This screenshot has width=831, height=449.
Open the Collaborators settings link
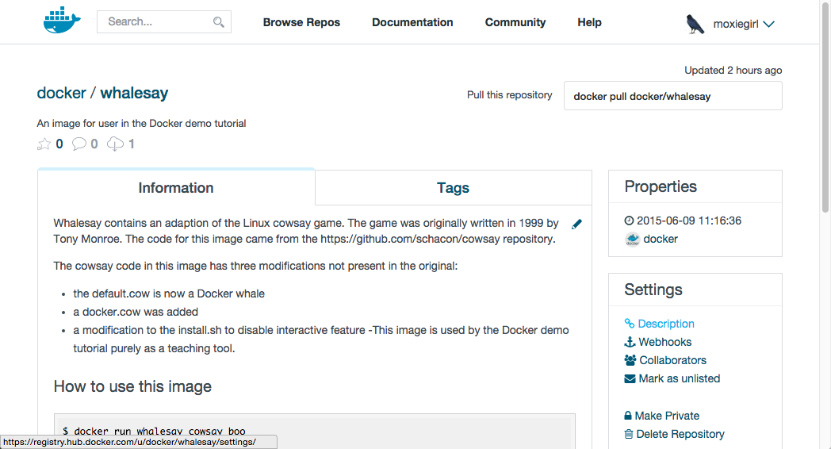(x=672, y=360)
